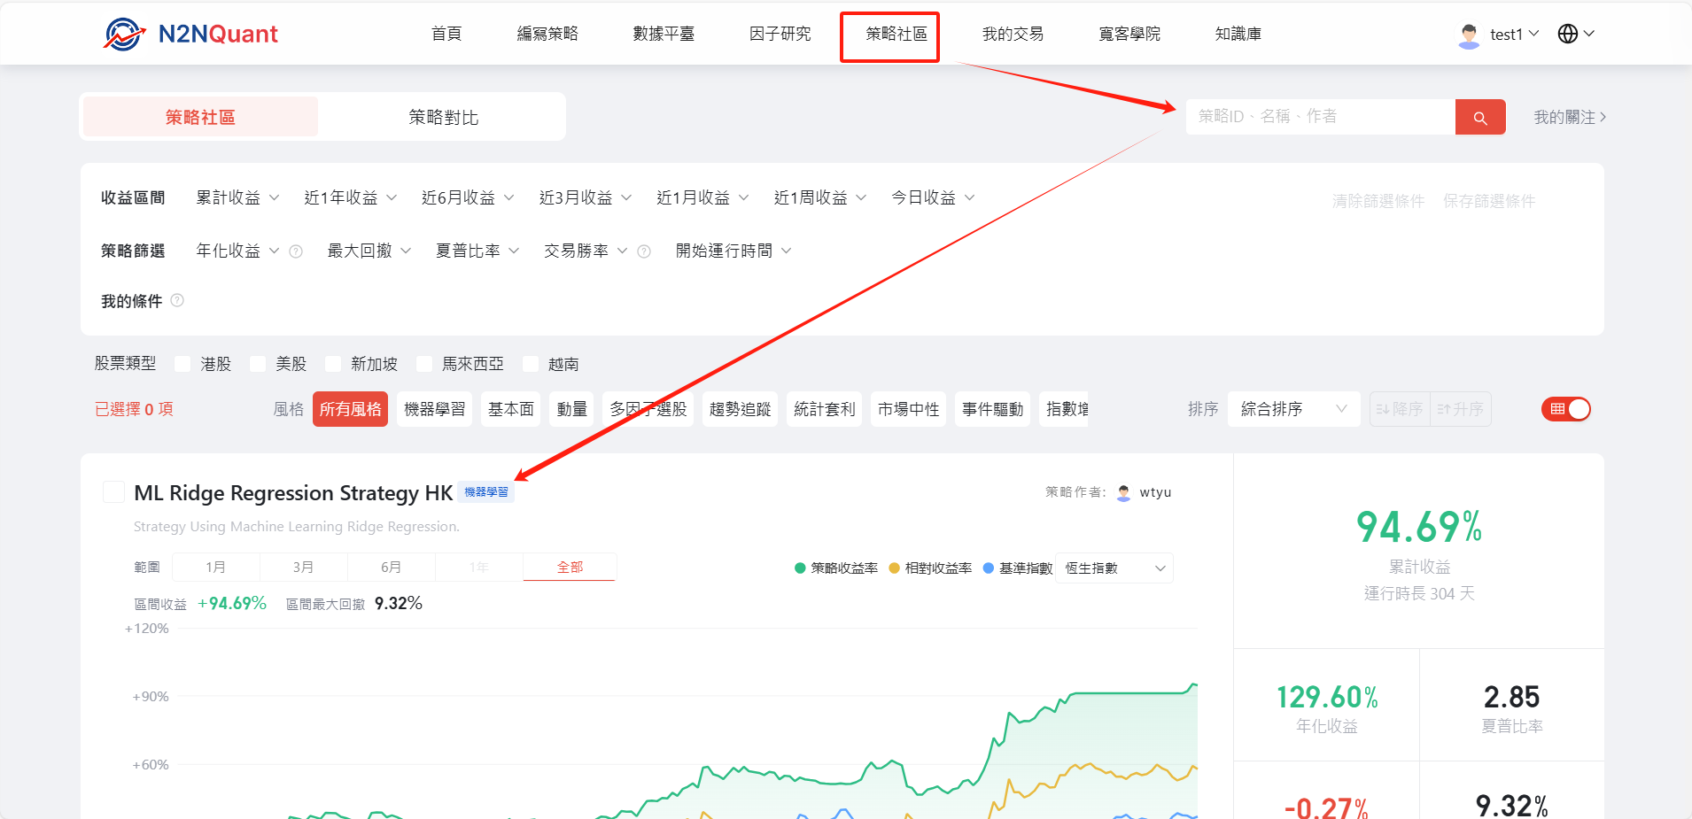Viewport: 1692px width, 819px height.
Task: Select the ML Ridge Regression Strategy checkbox
Action: coord(113,492)
